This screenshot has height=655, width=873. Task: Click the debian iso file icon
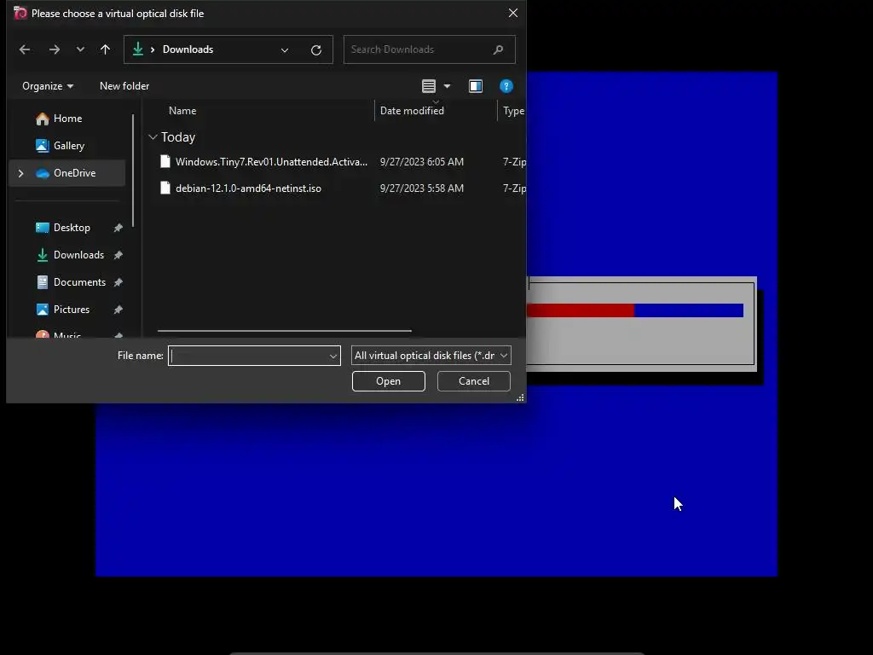(165, 188)
